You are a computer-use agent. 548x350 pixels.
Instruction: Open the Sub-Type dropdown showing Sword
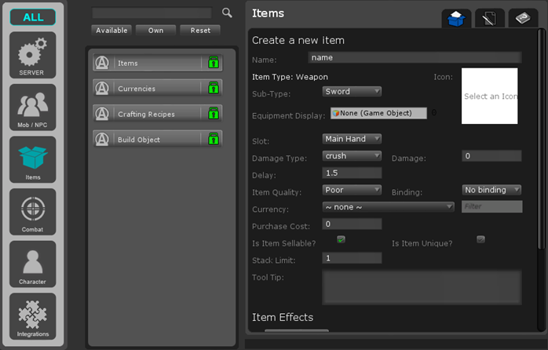pyautogui.click(x=352, y=91)
